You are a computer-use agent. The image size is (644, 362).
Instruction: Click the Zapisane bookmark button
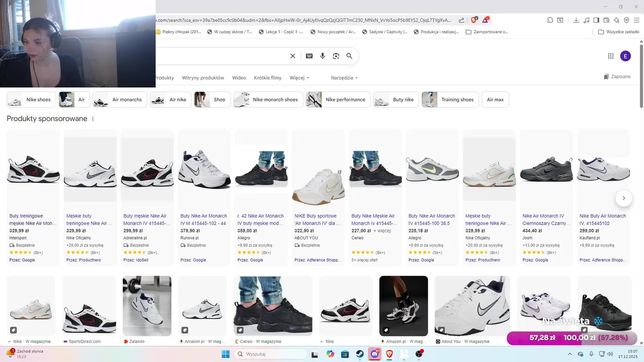pos(617,77)
